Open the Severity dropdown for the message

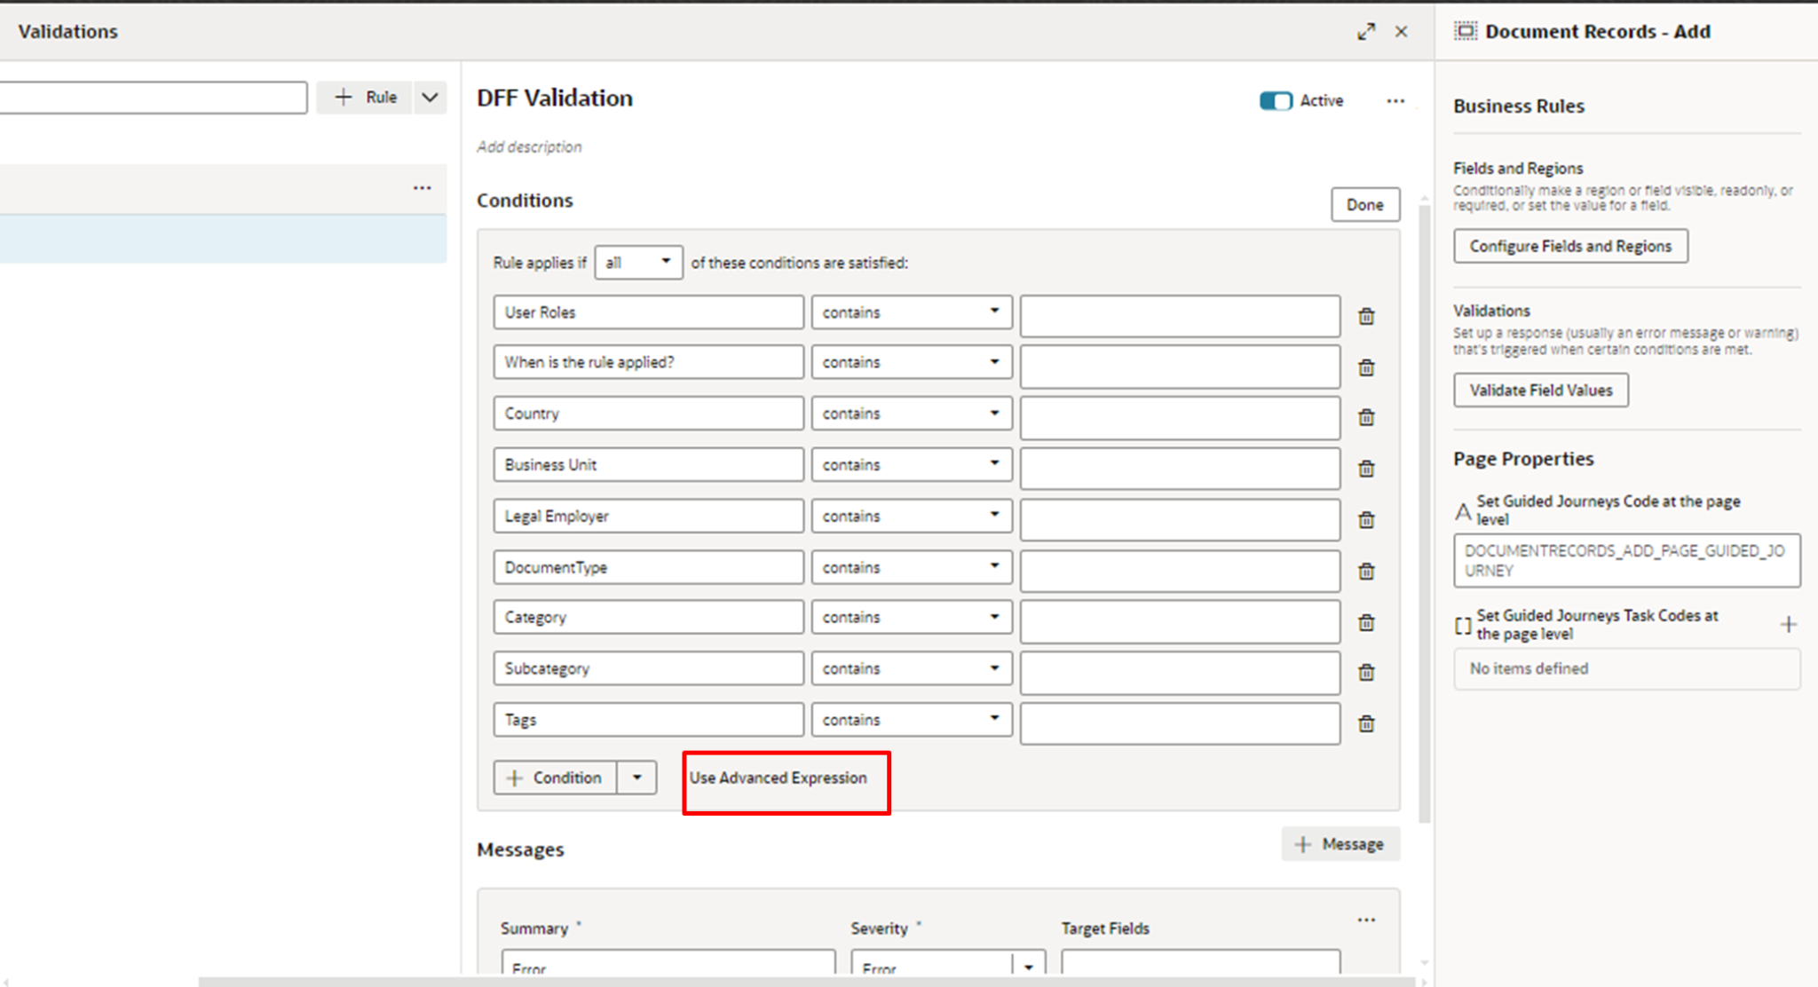click(1028, 967)
